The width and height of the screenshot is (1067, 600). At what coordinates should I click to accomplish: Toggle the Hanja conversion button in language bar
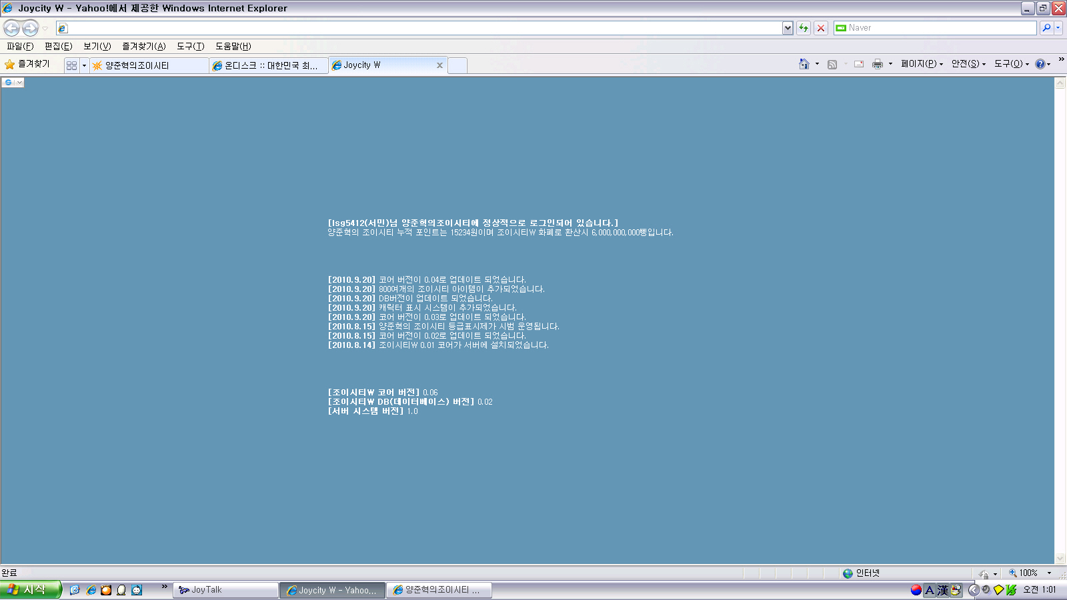point(943,590)
